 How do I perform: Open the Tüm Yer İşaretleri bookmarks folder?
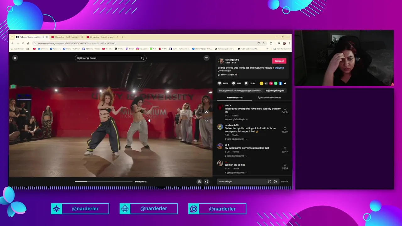pyautogui.click(x=282, y=49)
